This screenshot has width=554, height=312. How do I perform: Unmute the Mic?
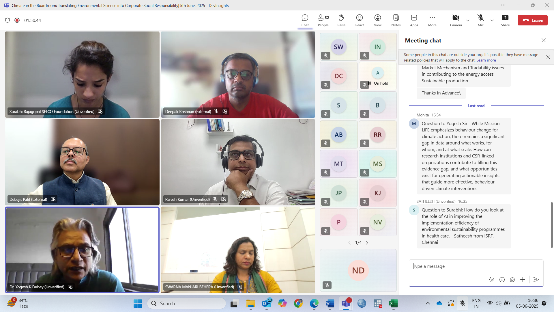480,20
